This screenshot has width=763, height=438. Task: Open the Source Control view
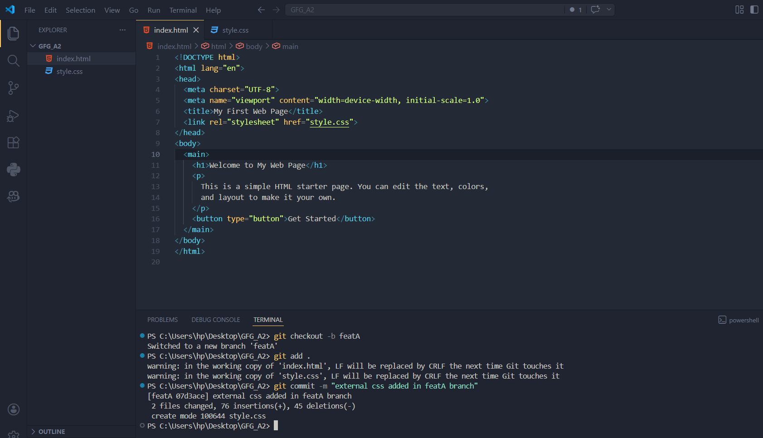(14, 88)
